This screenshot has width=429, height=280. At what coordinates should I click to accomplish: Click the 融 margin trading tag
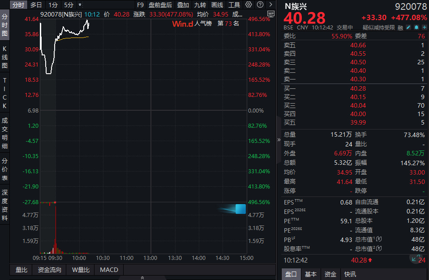[x=400, y=28]
